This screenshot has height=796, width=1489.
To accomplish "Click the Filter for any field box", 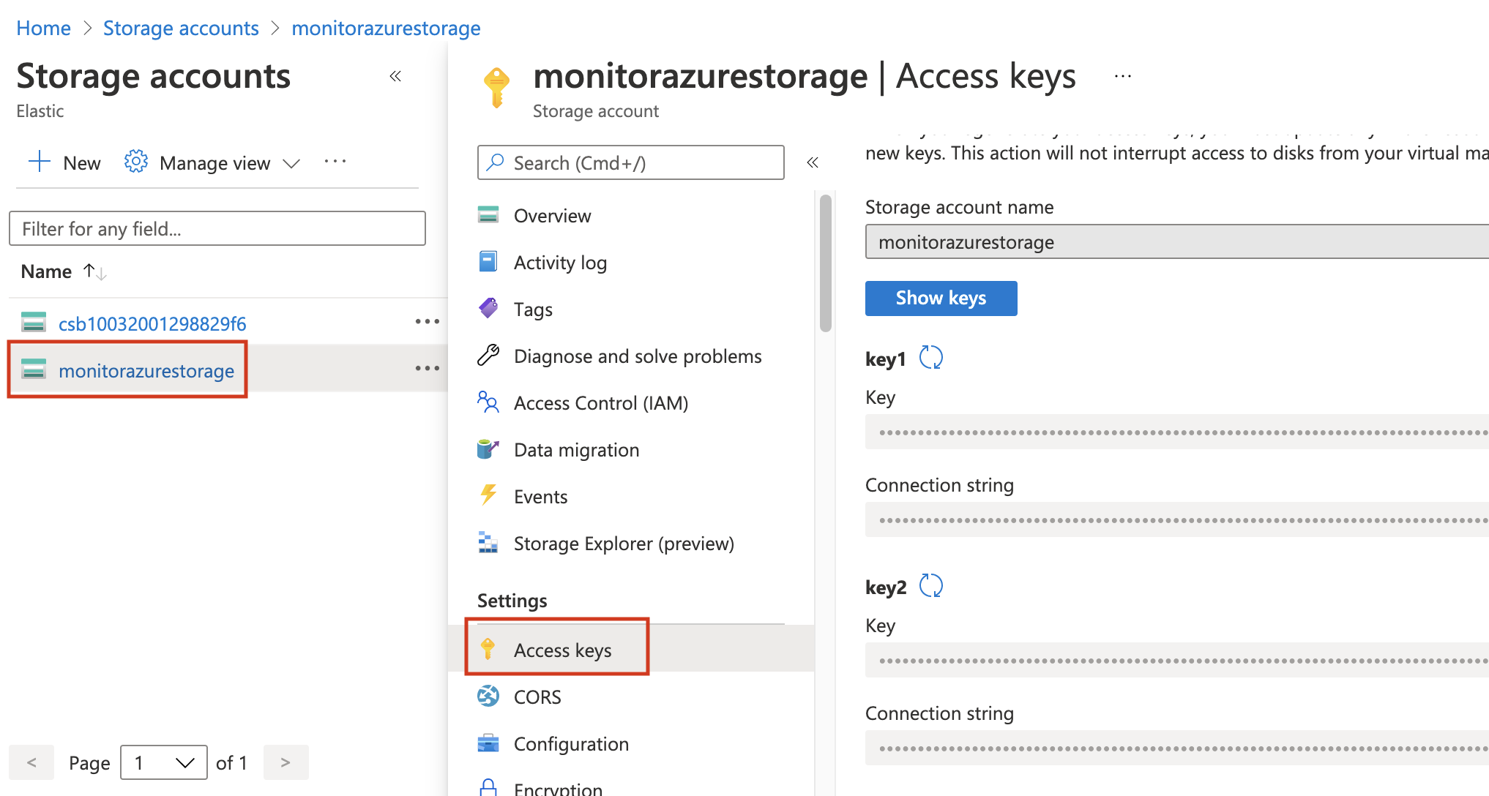I will tap(217, 228).
